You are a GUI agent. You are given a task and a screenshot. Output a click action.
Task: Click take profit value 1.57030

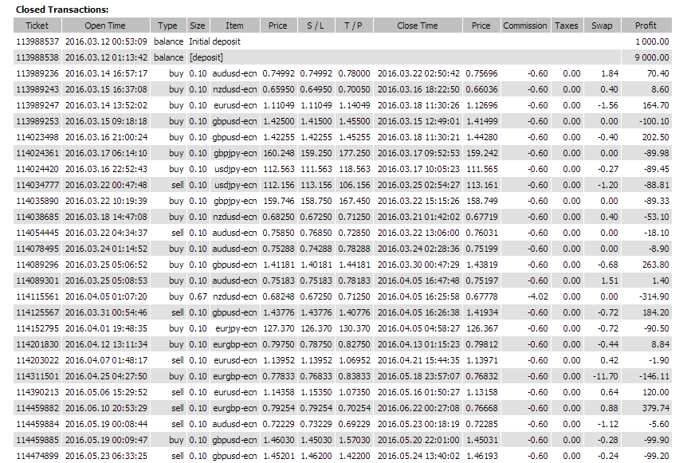(x=354, y=440)
